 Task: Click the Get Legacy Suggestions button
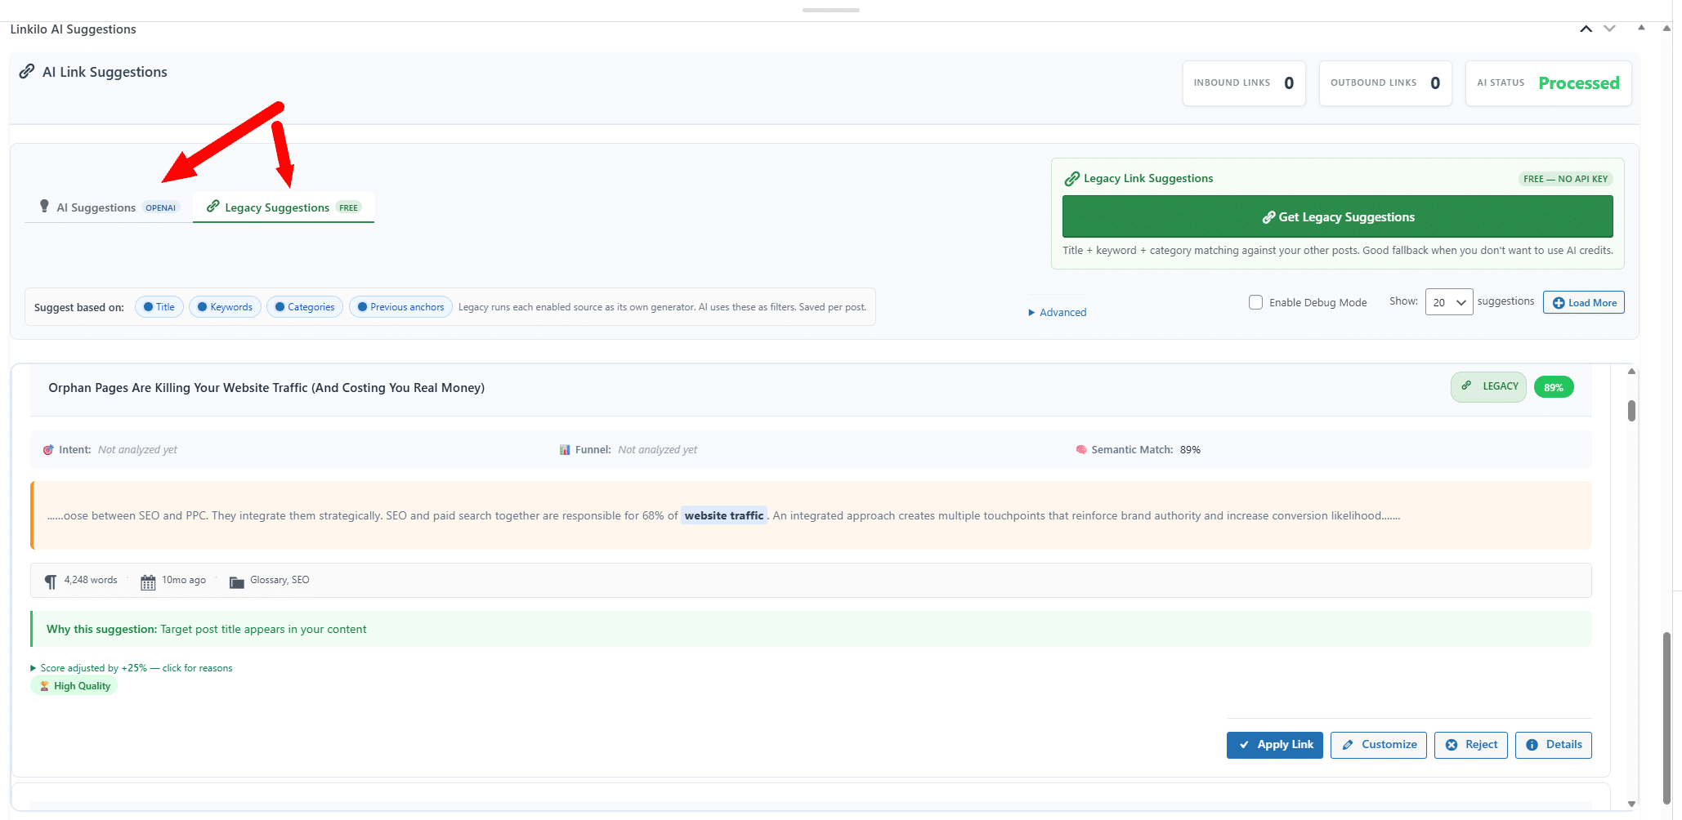[x=1337, y=216]
